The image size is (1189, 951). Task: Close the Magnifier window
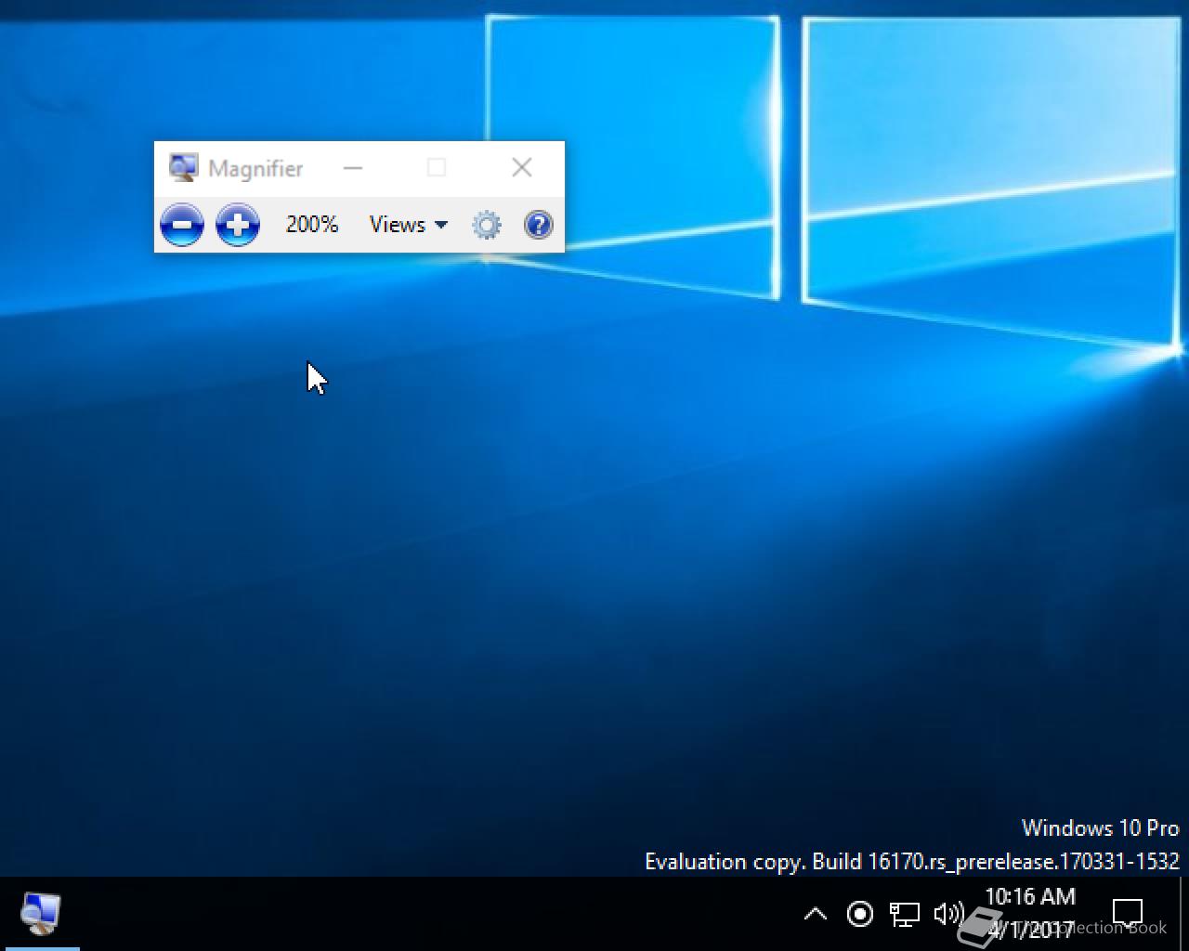pos(522,167)
